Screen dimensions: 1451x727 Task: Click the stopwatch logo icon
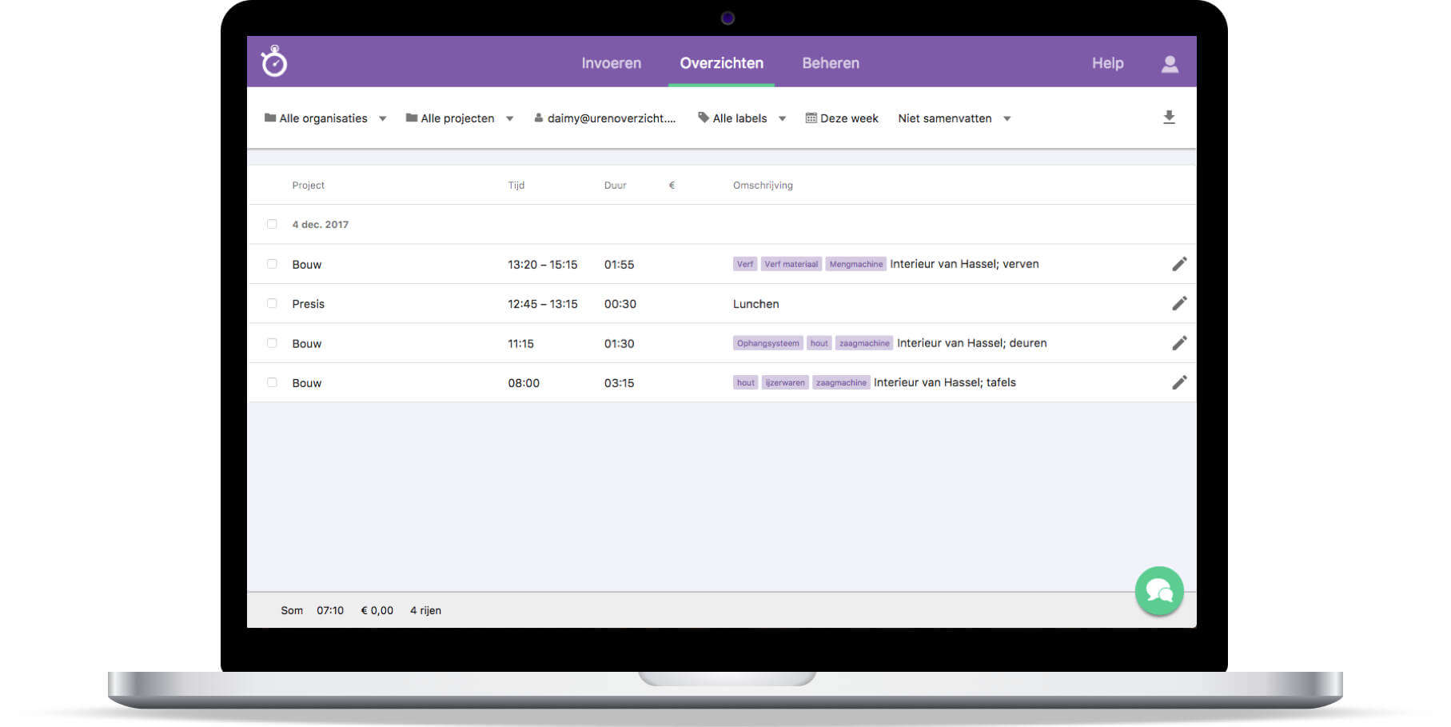point(274,62)
